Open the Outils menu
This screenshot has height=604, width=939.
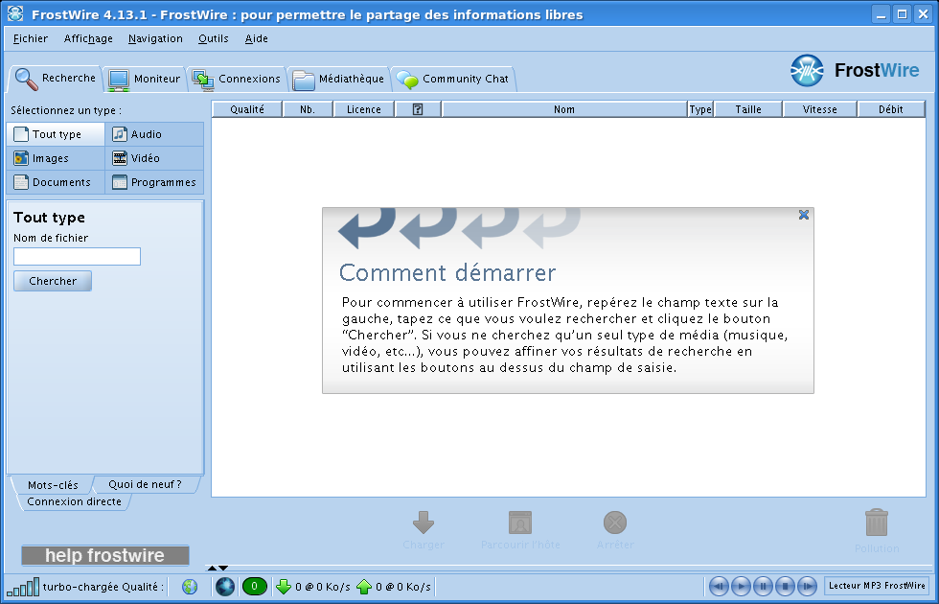tap(213, 38)
